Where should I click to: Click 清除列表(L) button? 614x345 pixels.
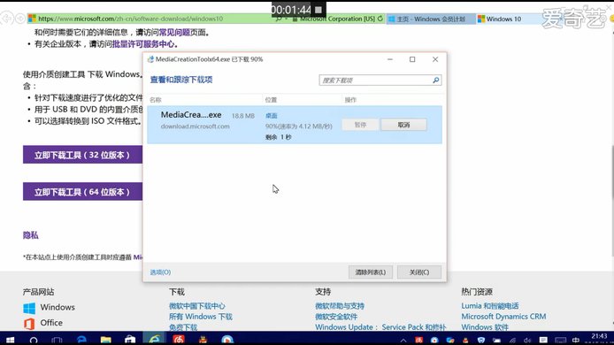(371, 272)
